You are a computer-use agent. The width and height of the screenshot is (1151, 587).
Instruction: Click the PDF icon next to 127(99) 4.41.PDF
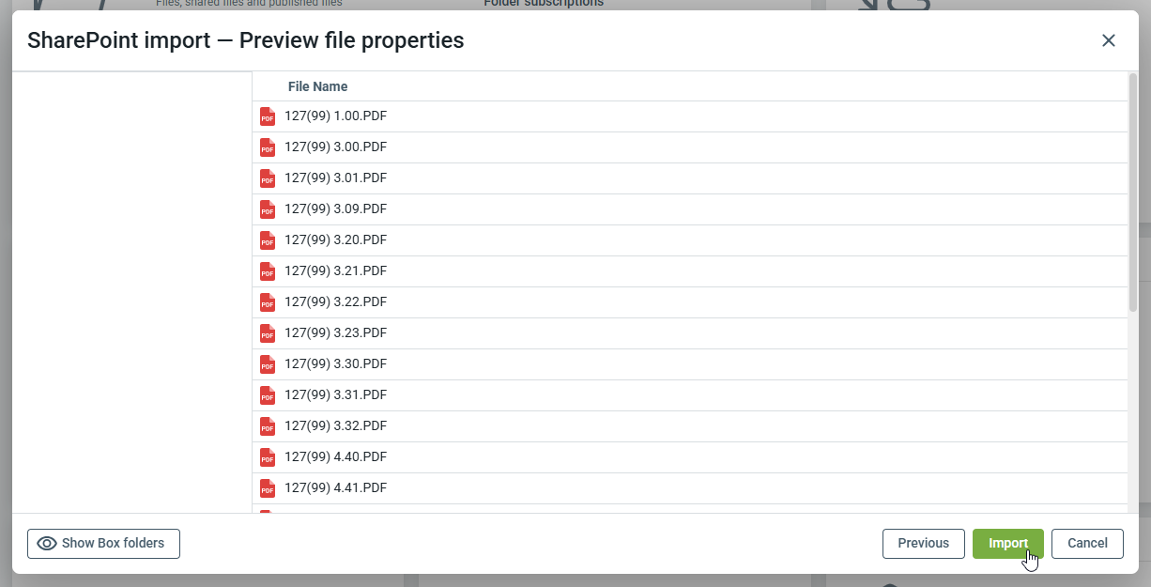268,488
